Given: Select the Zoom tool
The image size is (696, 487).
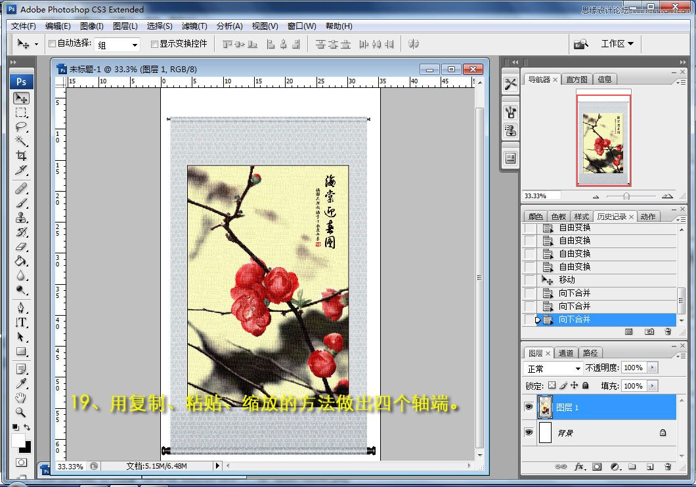Looking at the screenshot, I should (x=21, y=412).
